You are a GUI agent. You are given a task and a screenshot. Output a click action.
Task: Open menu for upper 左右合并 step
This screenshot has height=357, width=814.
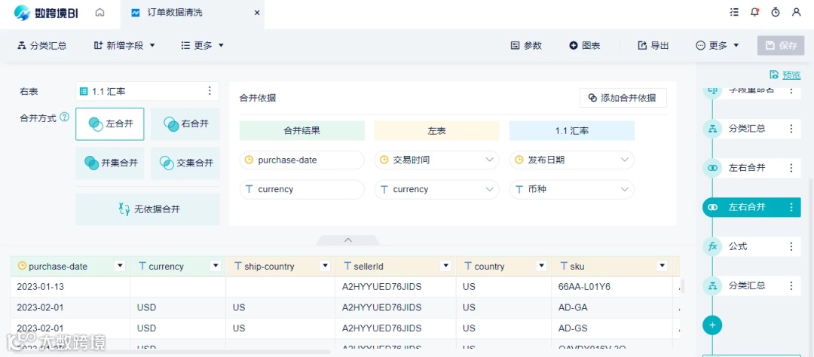[791, 168]
